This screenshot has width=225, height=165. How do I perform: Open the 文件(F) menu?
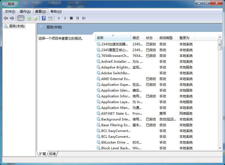[10, 12]
